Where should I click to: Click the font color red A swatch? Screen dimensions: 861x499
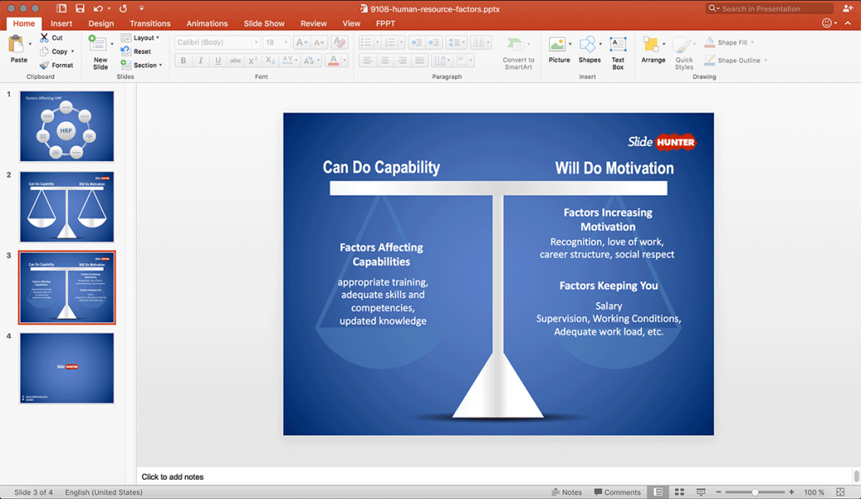coord(333,60)
